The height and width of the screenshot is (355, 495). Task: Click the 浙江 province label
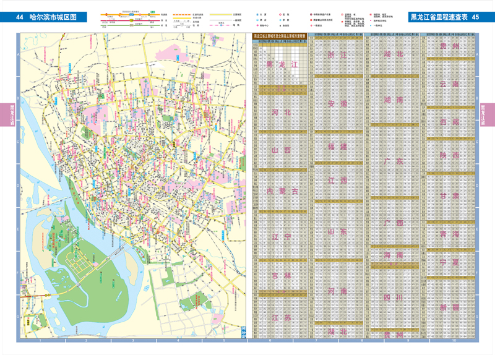coord(337,55)
